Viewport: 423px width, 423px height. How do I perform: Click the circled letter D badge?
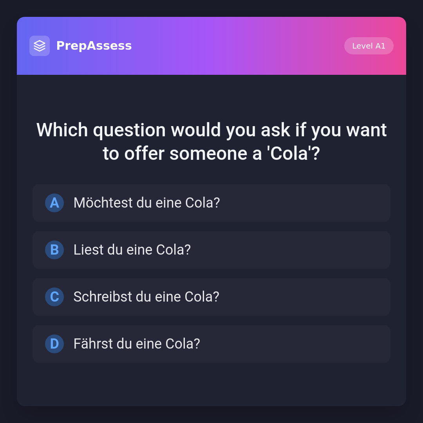tap(54, 344)
